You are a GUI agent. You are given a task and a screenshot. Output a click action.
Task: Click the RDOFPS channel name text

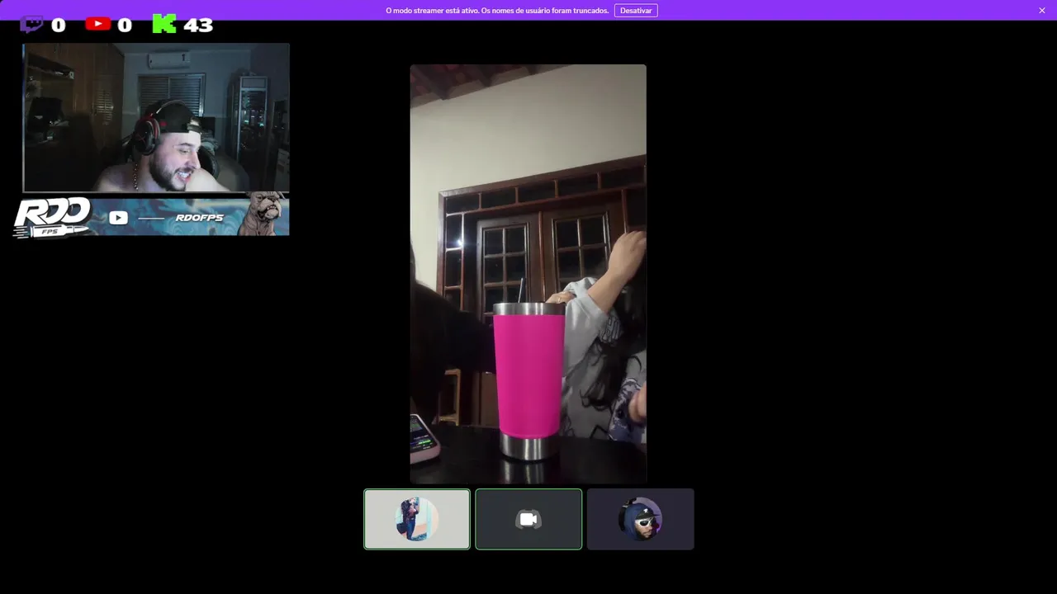pos(200,218)
